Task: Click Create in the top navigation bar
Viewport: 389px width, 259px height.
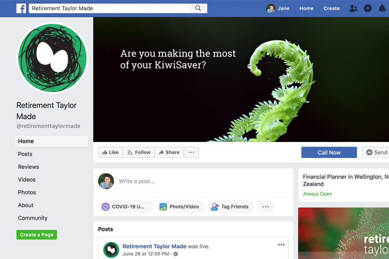Action: click(x=332, y=9)
